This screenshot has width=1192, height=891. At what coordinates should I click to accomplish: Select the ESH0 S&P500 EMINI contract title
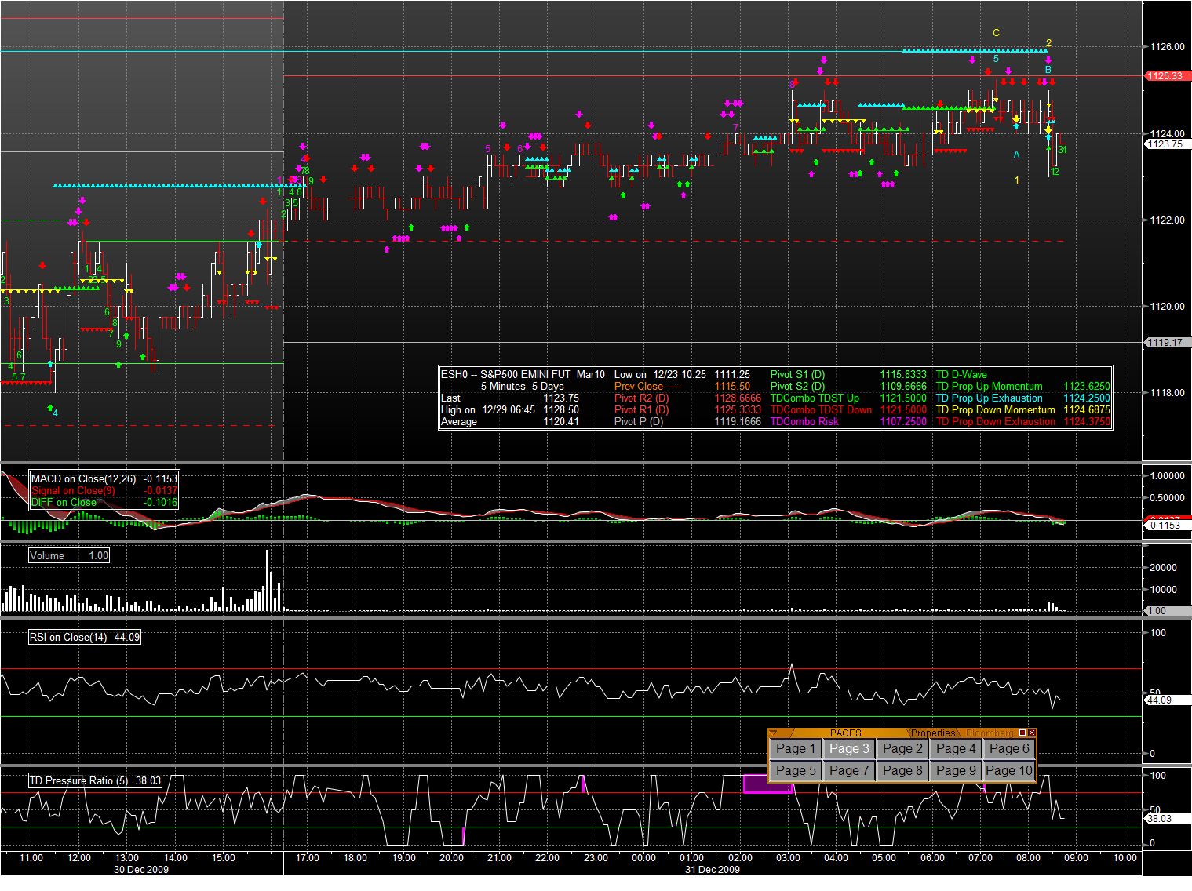pyautogui.click(x=523, y=375)
